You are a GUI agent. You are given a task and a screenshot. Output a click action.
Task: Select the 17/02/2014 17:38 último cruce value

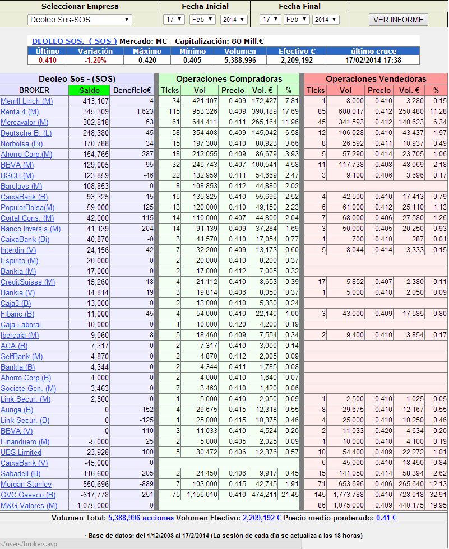tap(373, 61)
